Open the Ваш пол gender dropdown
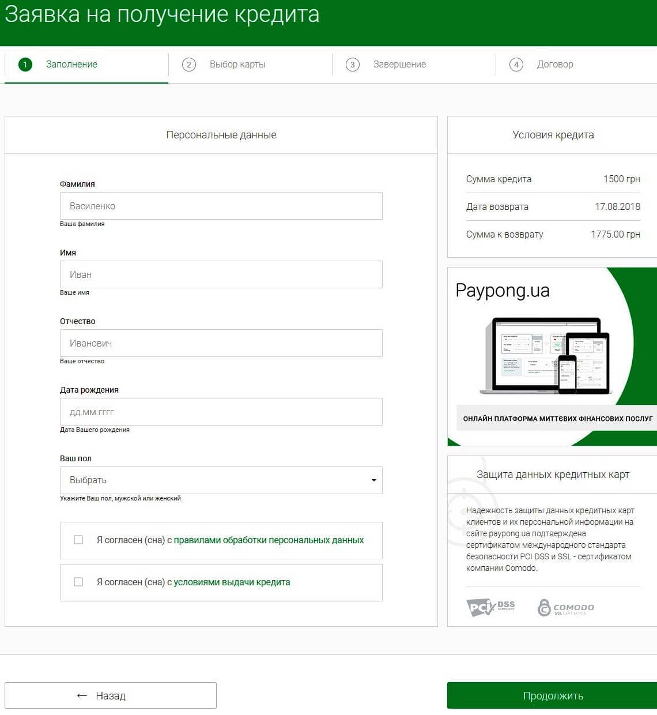This screenshot has height=715, width=657. 221,480
